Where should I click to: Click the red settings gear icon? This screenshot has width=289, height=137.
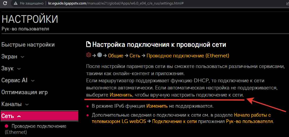[x=89, y=55]
